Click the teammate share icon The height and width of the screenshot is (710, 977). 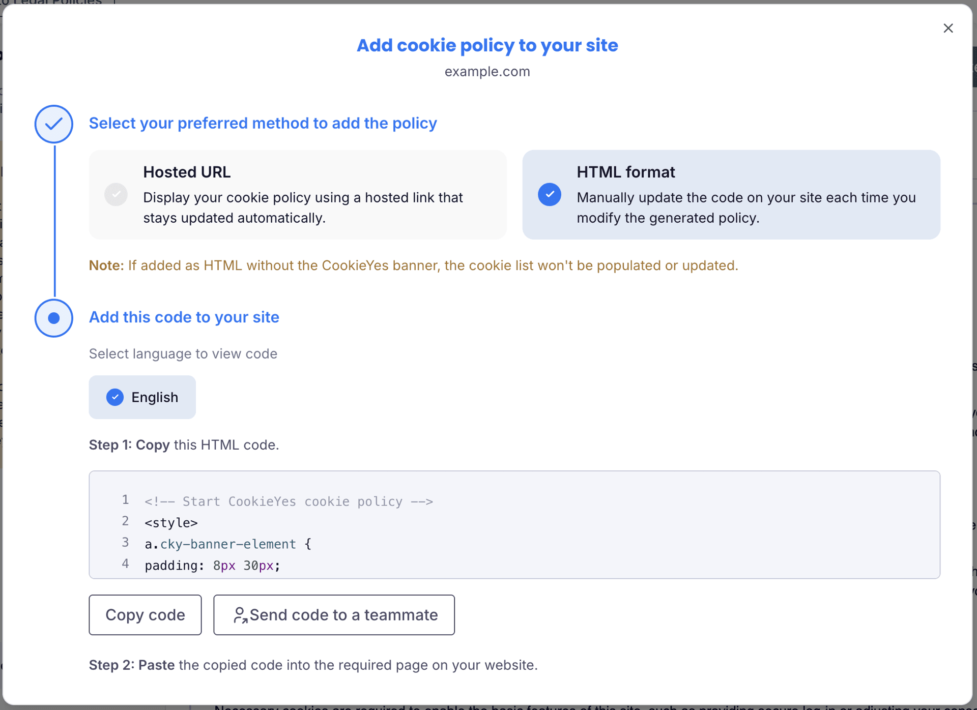pos(240,615)
